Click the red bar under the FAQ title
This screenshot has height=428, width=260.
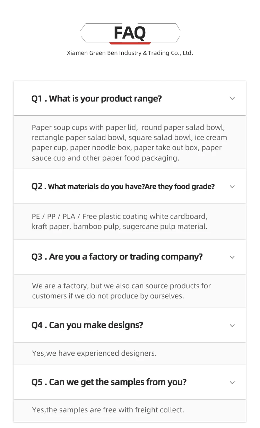click(x=130, y=43)
